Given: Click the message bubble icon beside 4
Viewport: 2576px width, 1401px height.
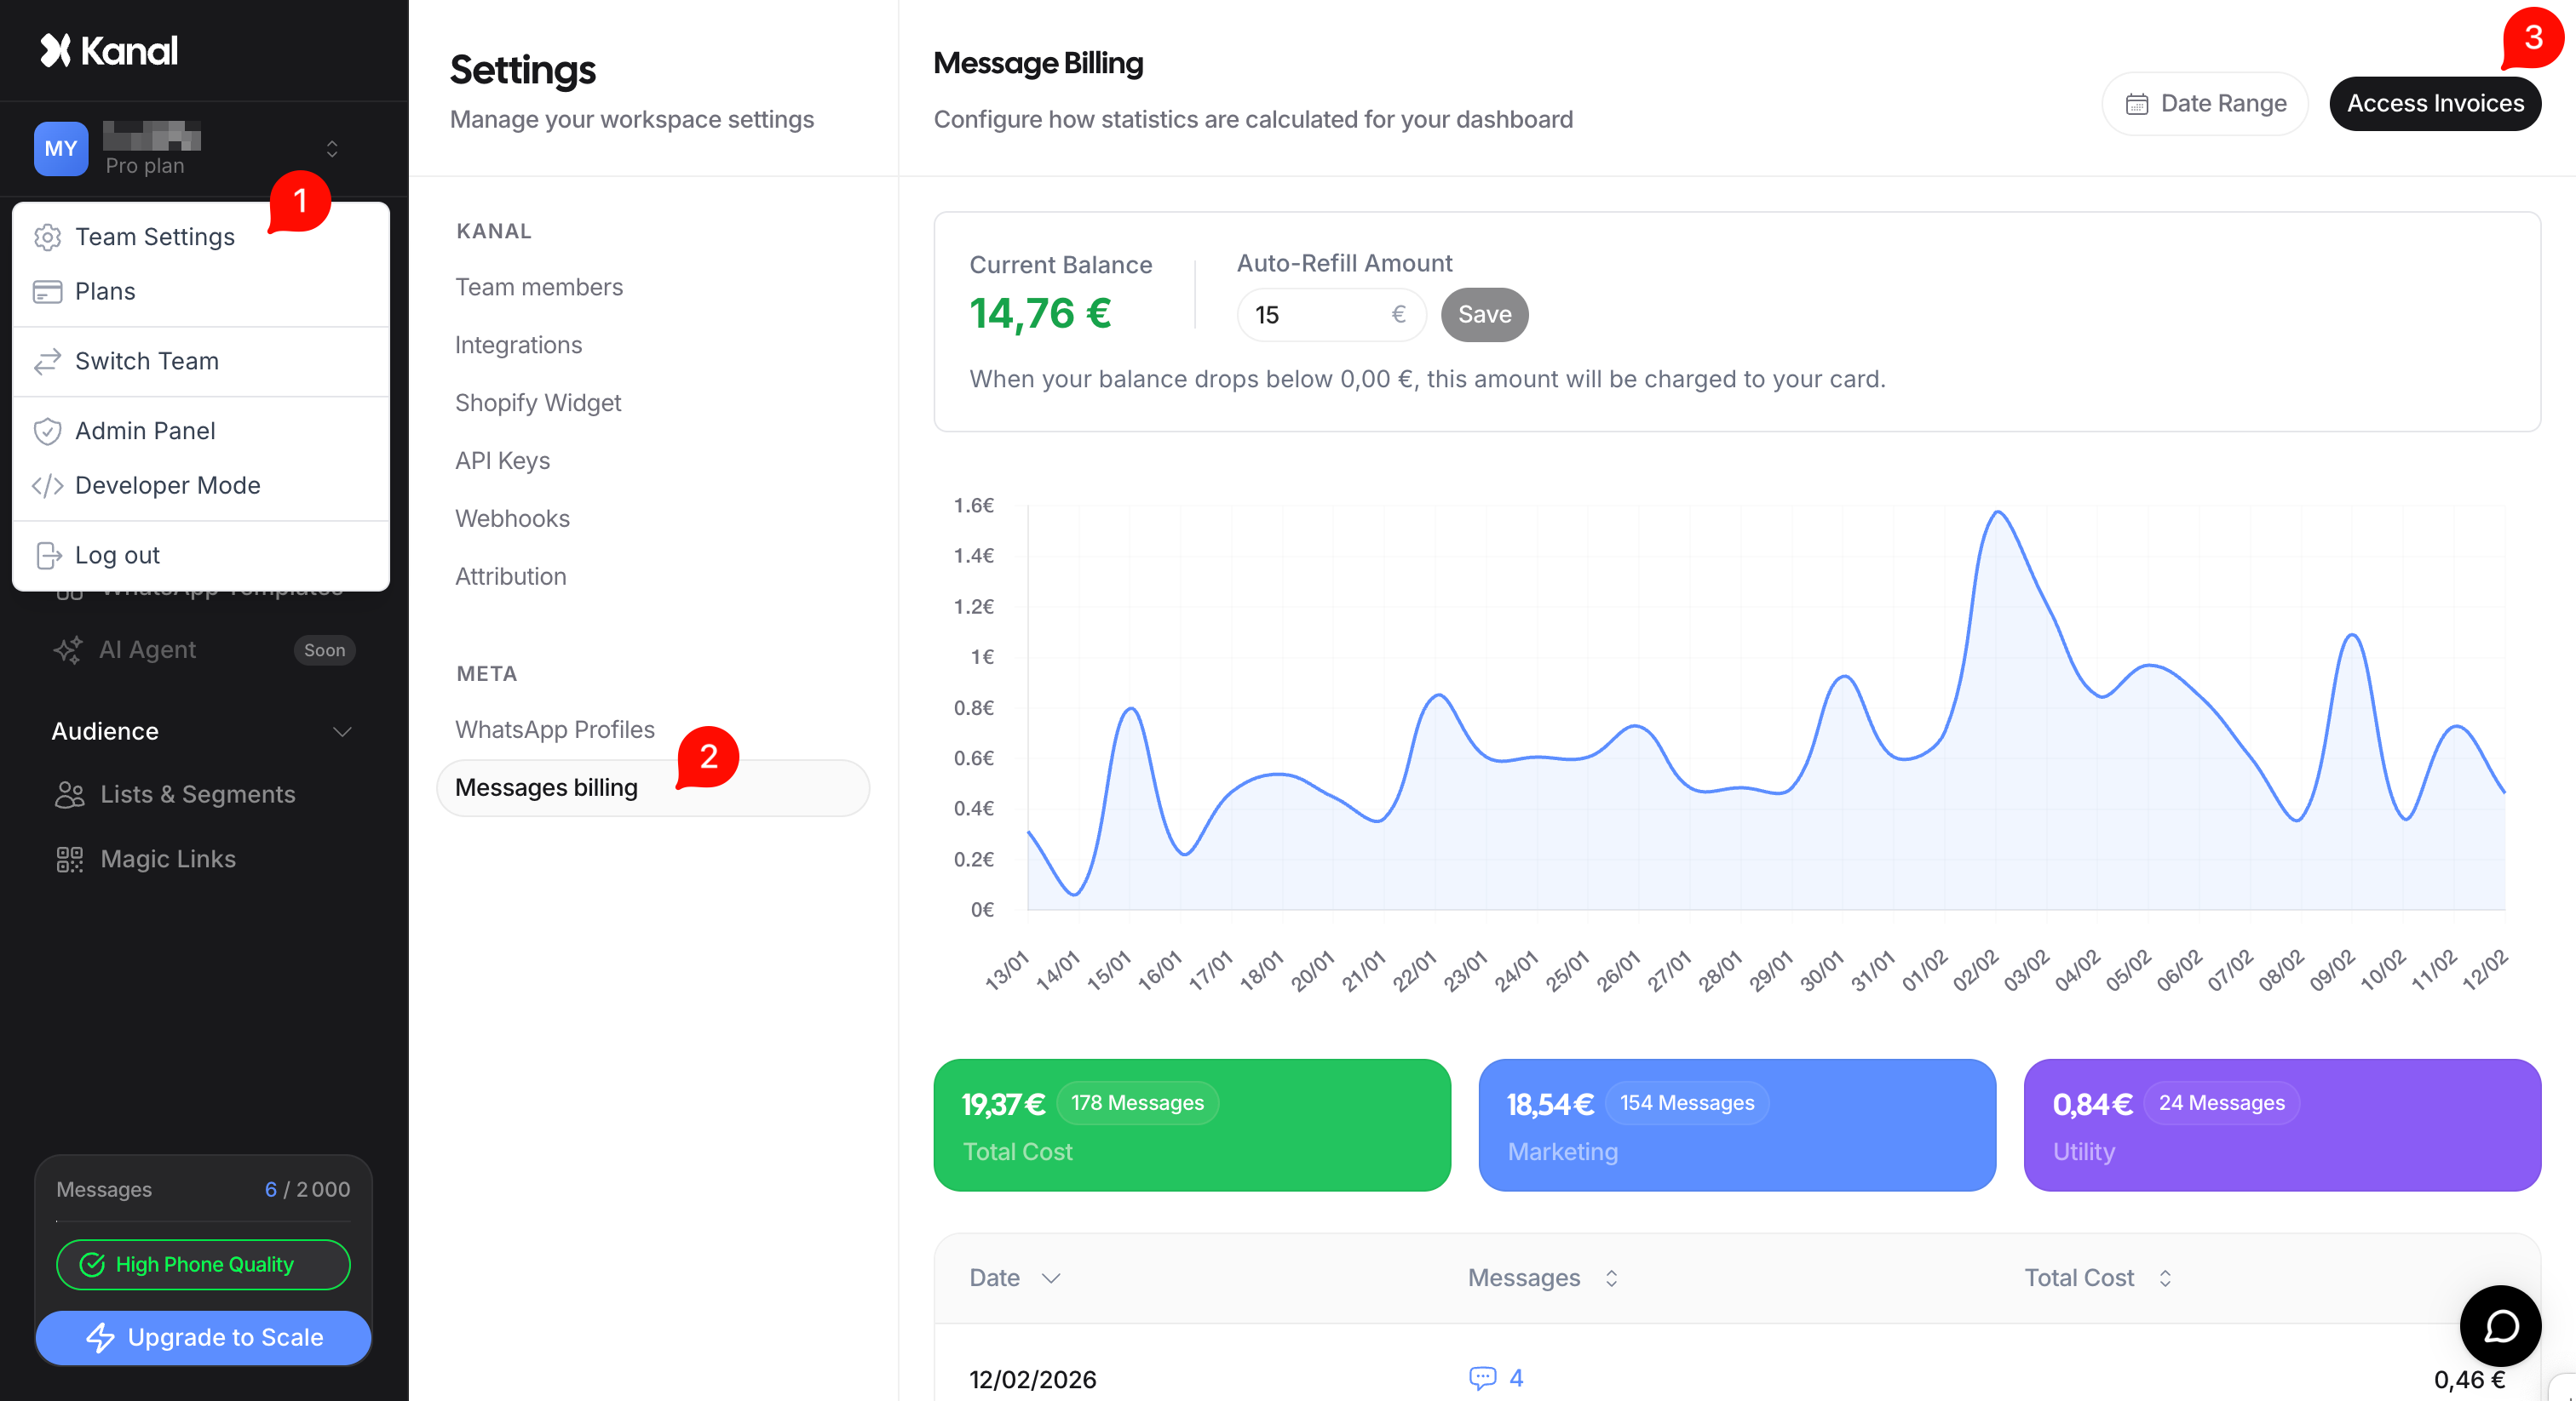Looking at the screenshot, I should point(1482,1378).
